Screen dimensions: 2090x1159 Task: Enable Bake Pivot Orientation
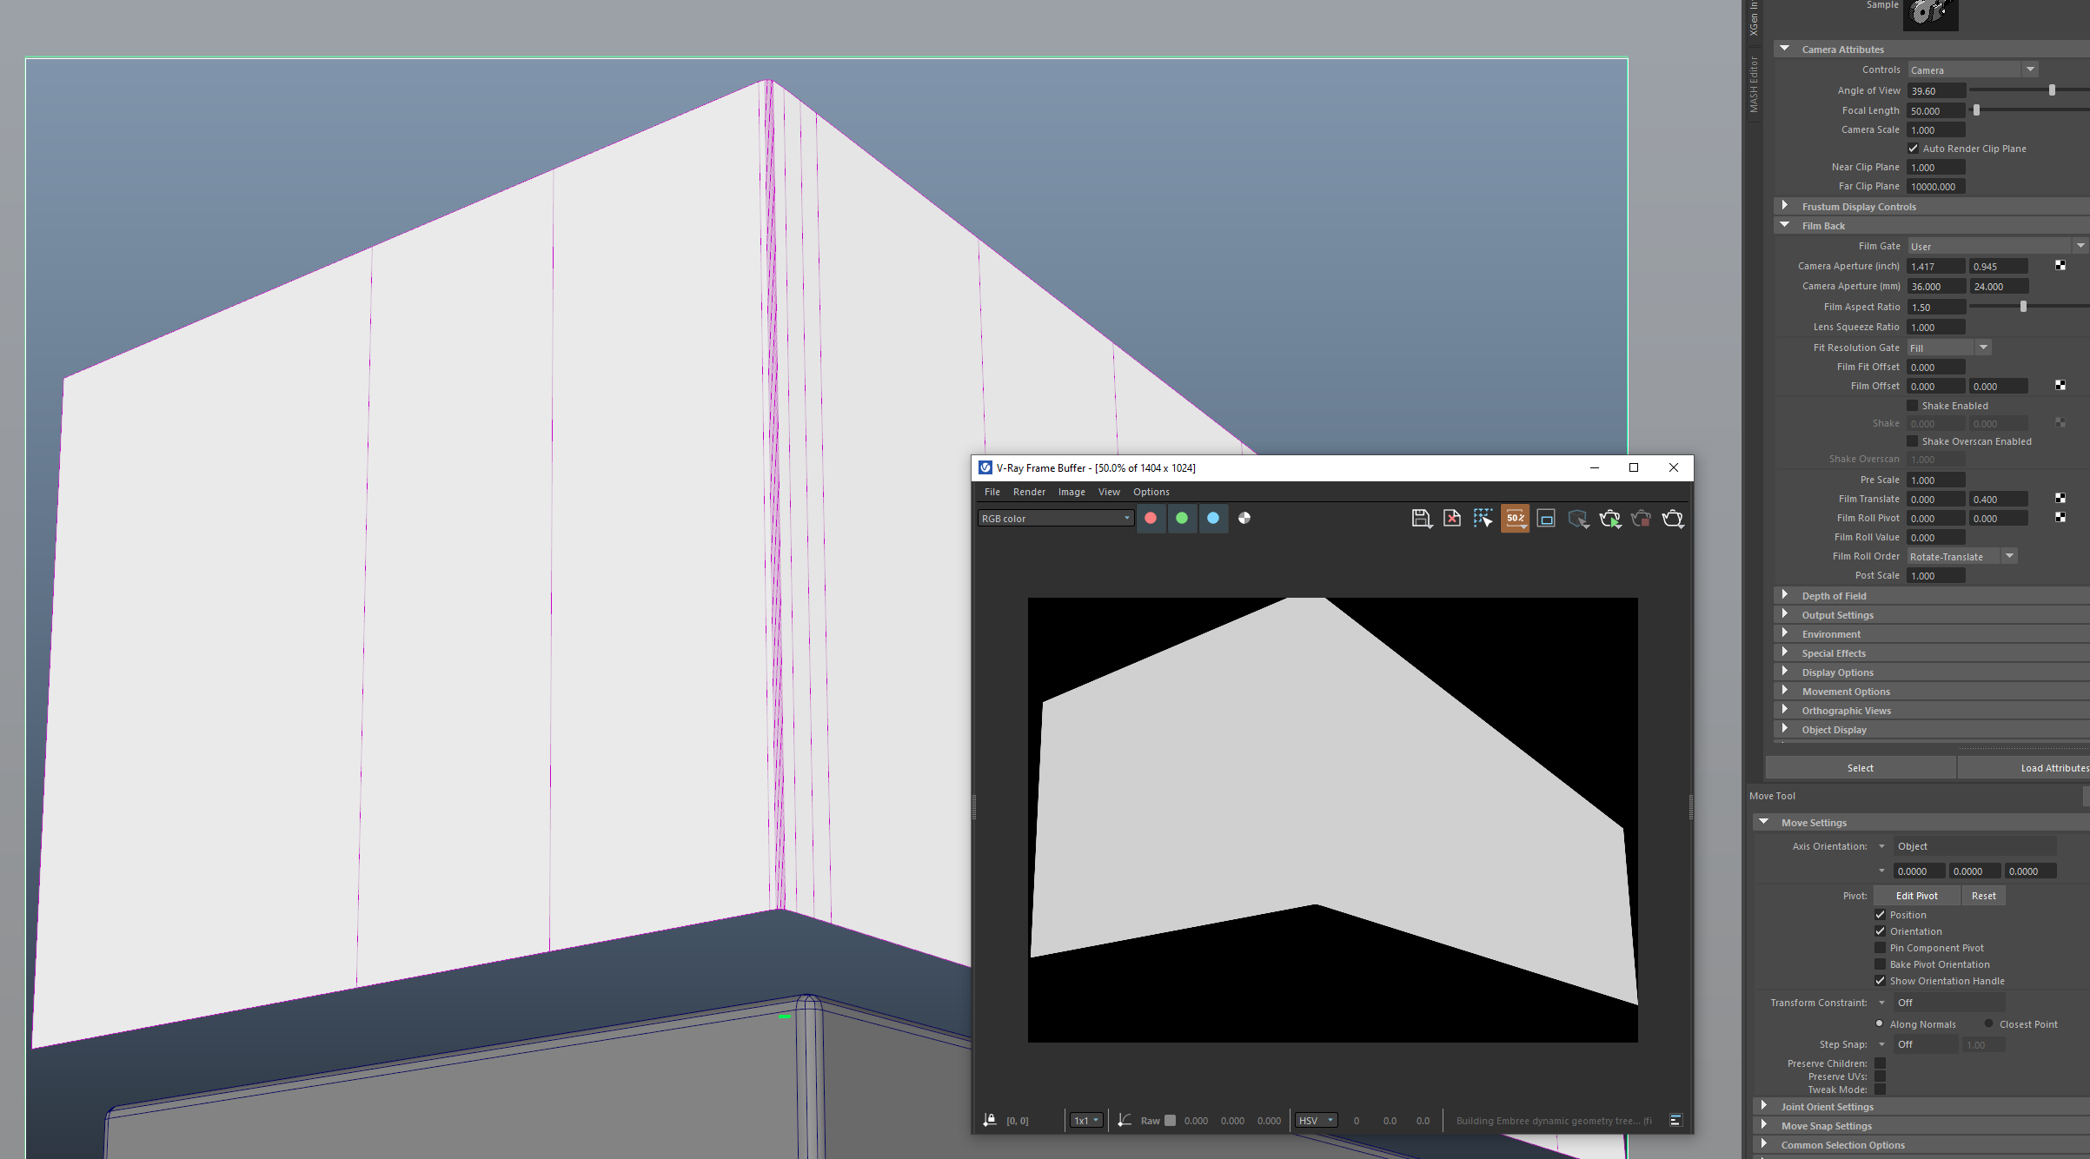1881,964
